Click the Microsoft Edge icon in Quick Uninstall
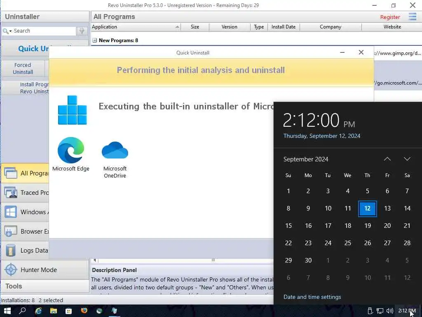422x317 pixels. tap(71, 150)
